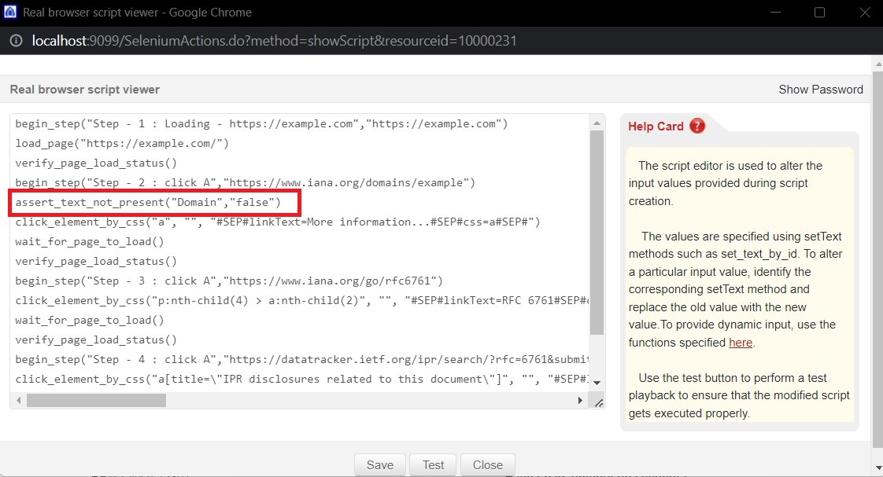The image size is (883, 477).
Task: Click the textarea resize handle corner
Action: click(x=598, y=402)
